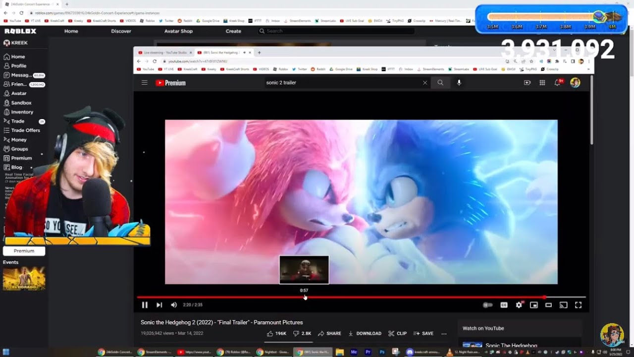
Task: Open Sandbox in Roblox sidebar
Action: [x=17, y=103]
